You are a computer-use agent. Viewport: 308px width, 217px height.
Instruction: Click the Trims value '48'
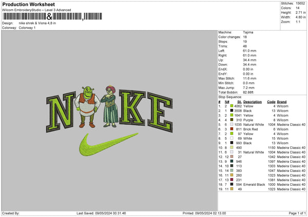pyautogui.click(x=245, y=46)
